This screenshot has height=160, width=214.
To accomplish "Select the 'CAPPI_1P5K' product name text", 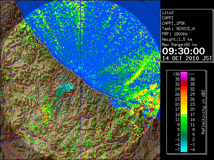I will [x=174, y=23].
